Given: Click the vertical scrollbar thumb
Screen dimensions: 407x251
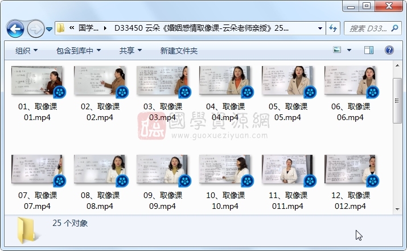Looking at the screenshot, I should click(397, 100).
